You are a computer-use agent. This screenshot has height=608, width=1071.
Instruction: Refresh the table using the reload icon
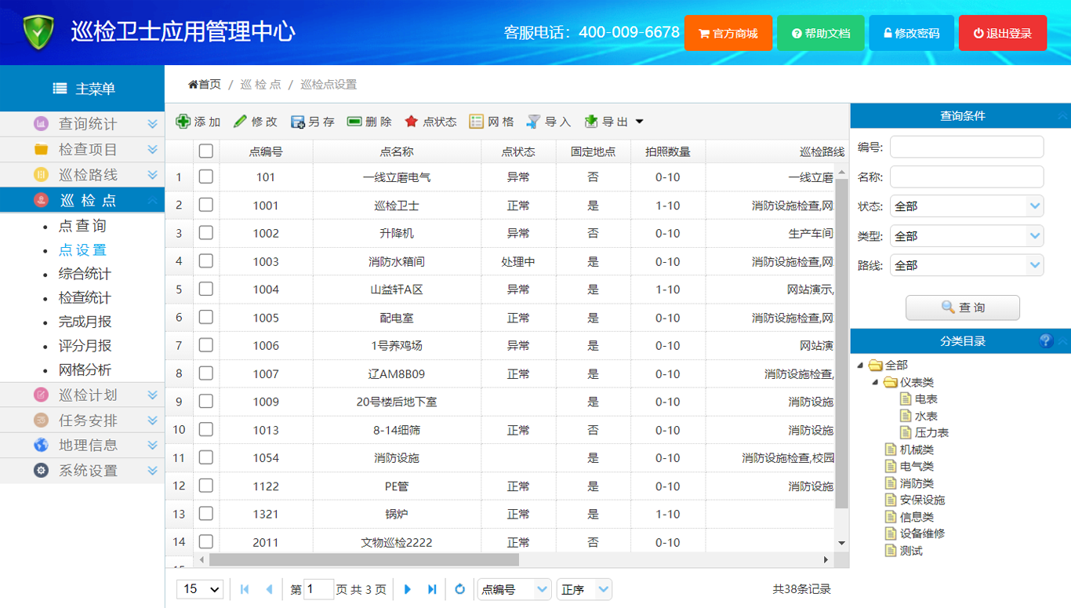[x=460, y=589]
